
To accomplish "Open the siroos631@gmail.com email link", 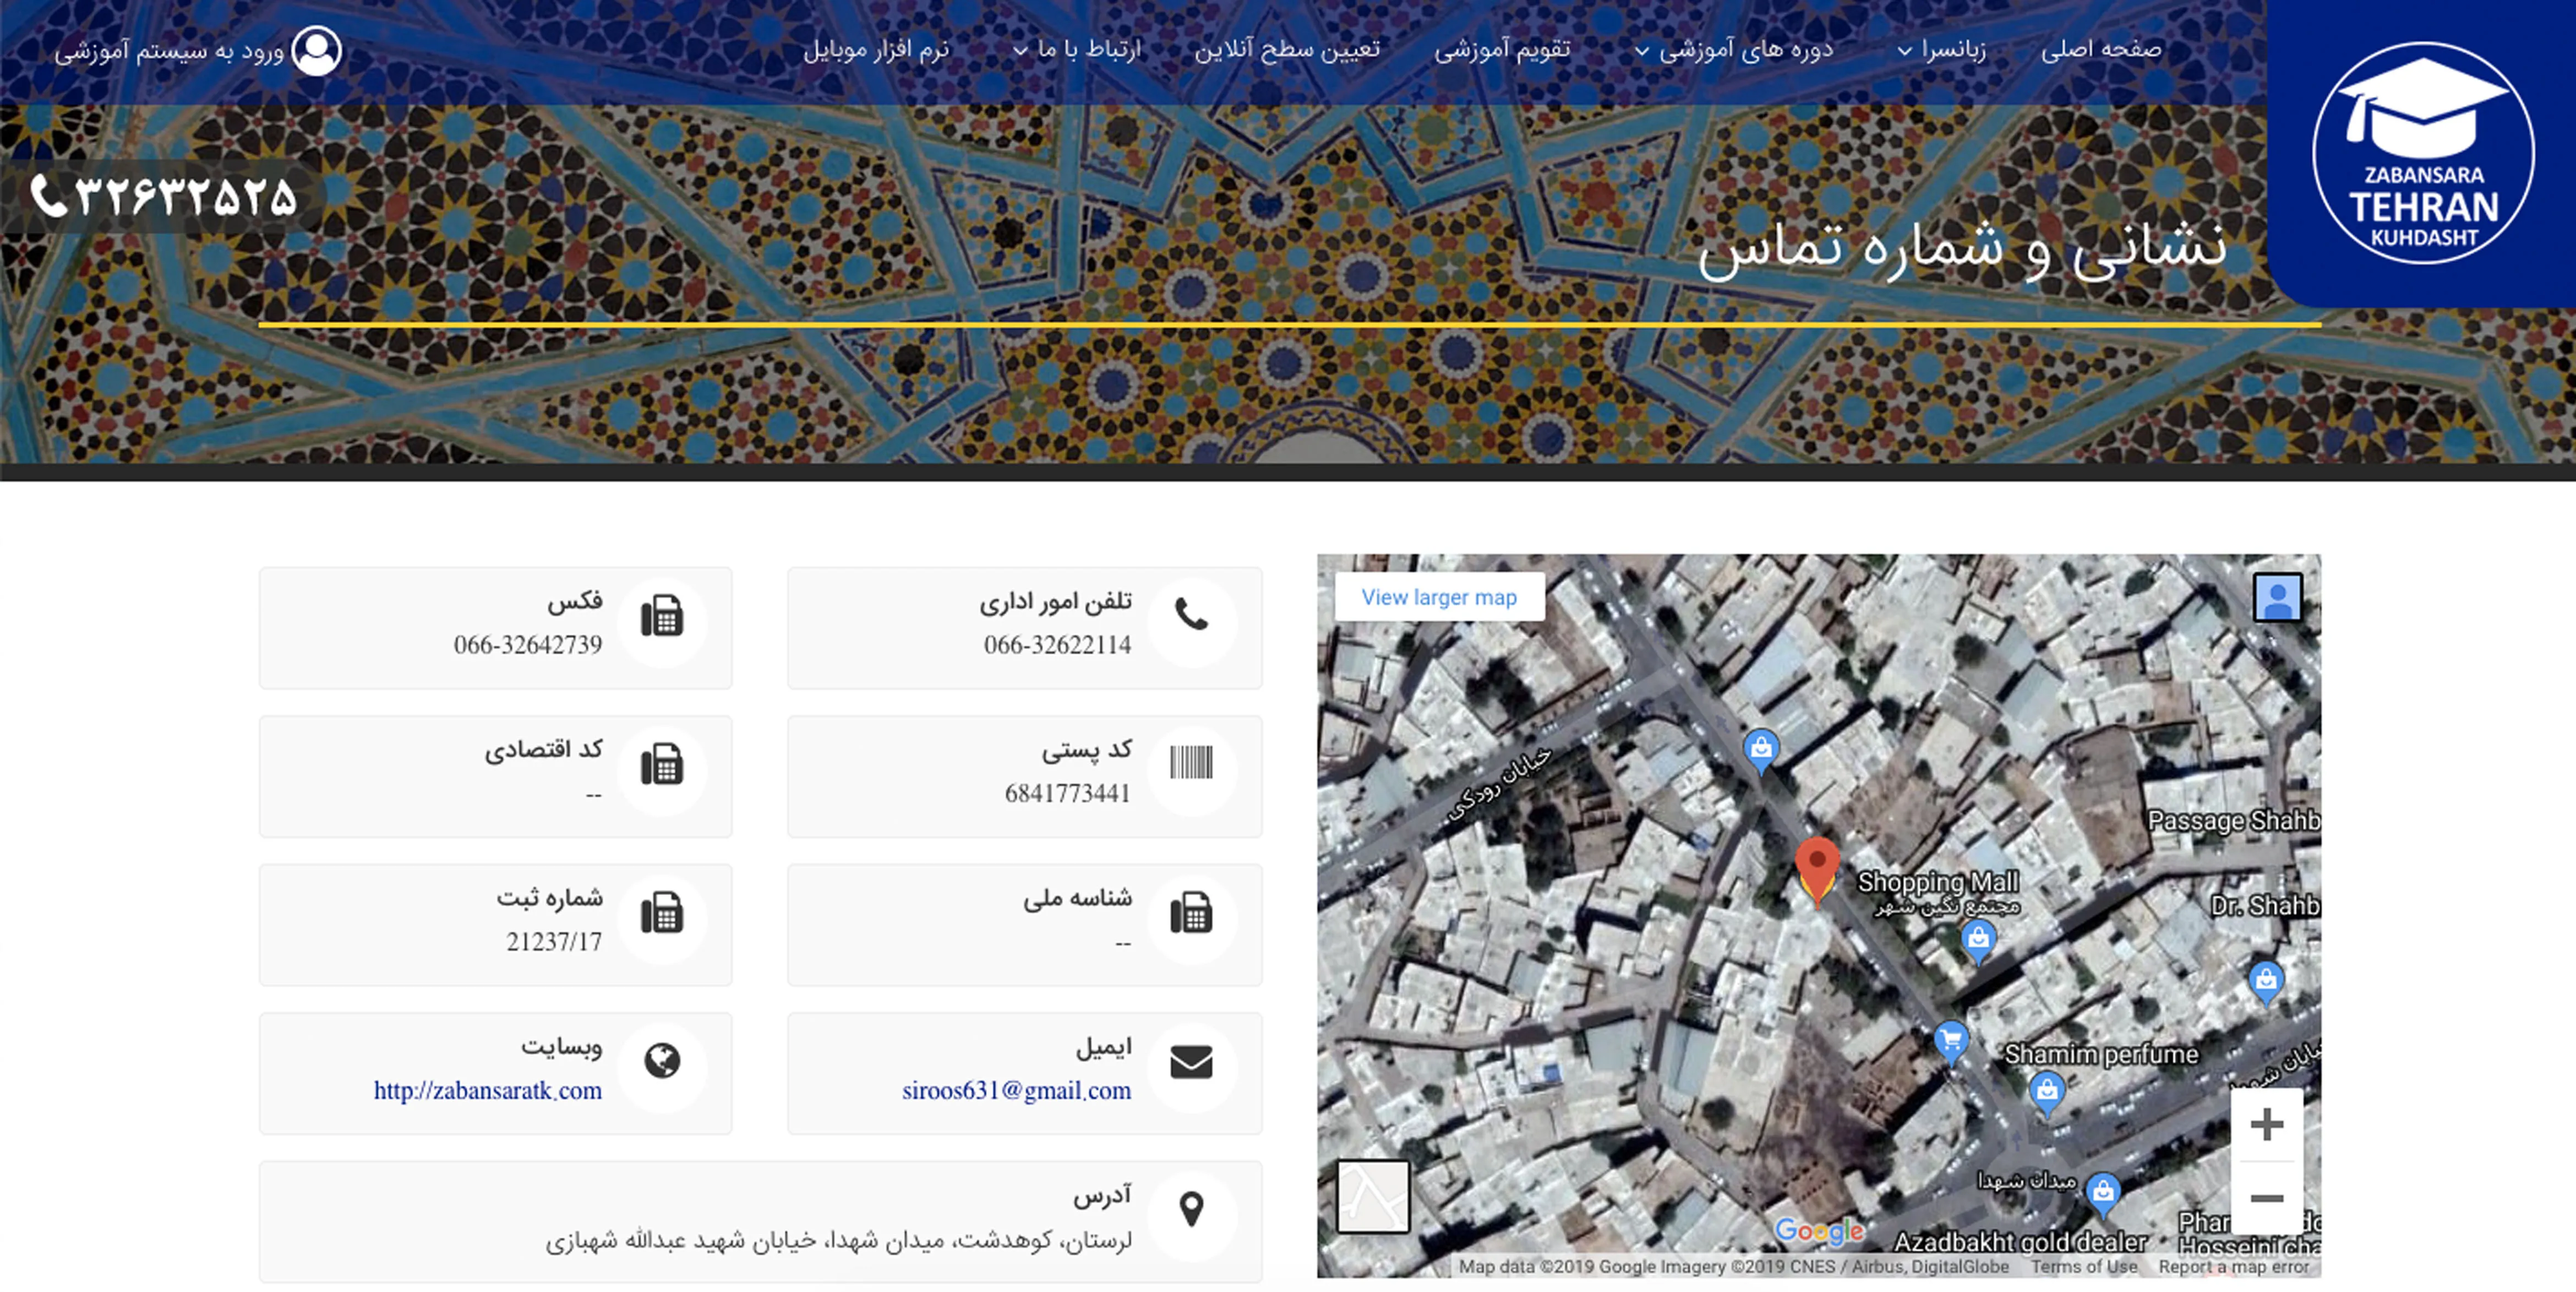I will 1016,1090.
